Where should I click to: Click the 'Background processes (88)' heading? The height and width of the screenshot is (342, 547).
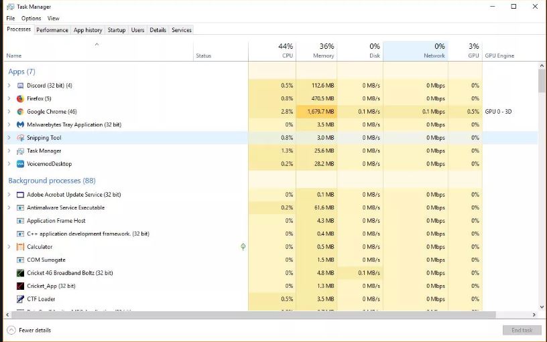pyautogui.click(x=52, y=181)
